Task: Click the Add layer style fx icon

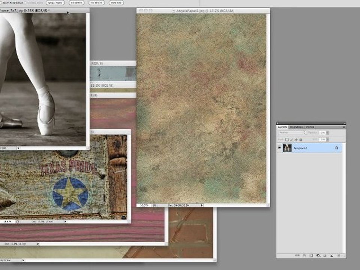Action: click(x=304, y=255)
